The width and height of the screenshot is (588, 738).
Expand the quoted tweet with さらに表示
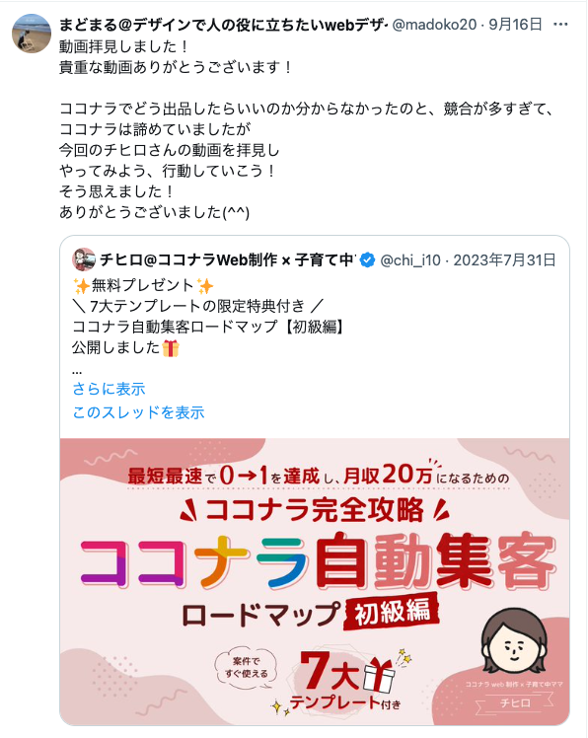coord(109,390)
